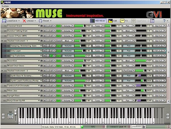Open the System menu

tap(5, 6)
